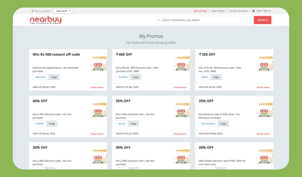This screenshot has height=177, width=302.
Task: Click the shop icon on the 20% OFF card
Action: [x=265, y=159]
